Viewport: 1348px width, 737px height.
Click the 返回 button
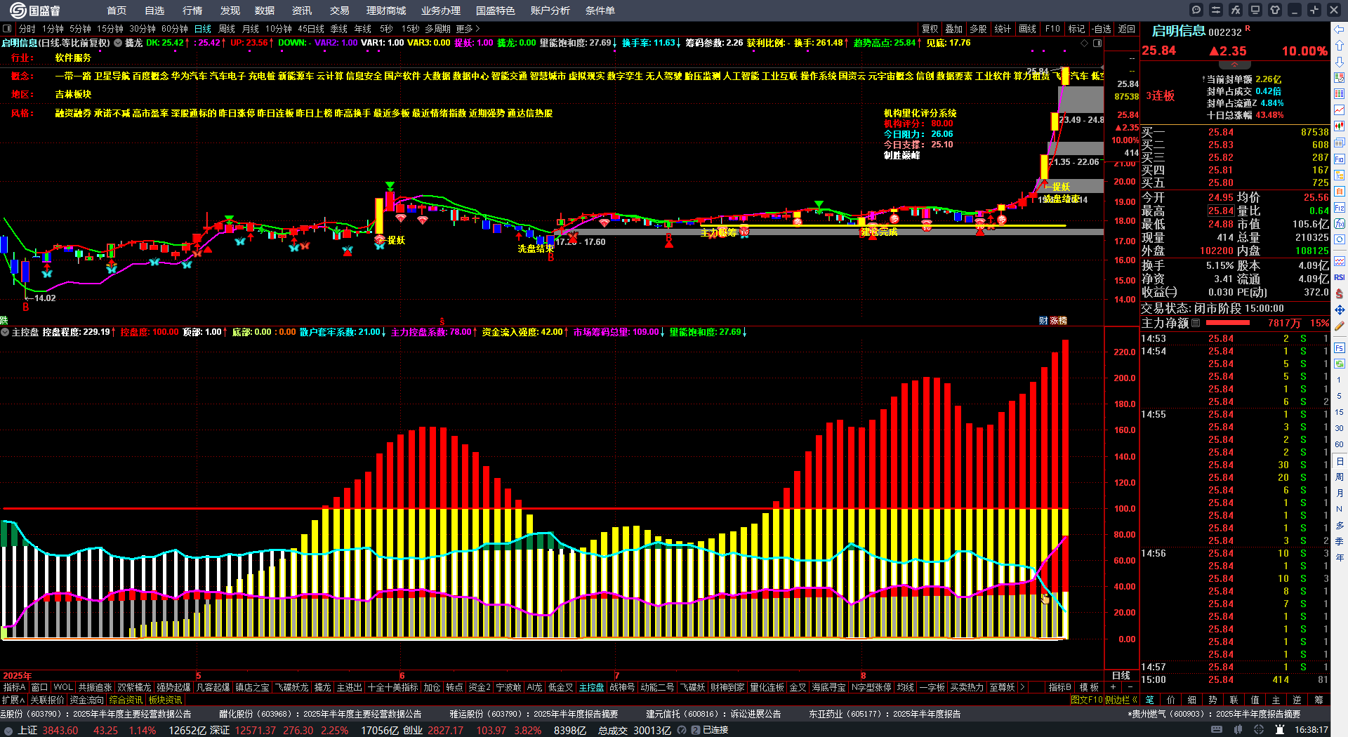pyautogui.click(x=1127, y=29)
